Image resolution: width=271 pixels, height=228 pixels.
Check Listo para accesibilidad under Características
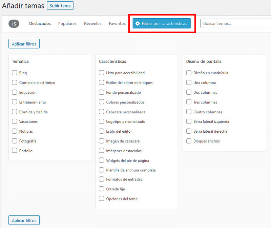[x=101, y=73]
